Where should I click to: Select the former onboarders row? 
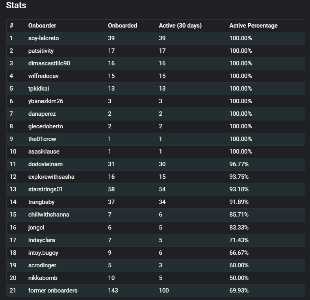tap(156, 291)
